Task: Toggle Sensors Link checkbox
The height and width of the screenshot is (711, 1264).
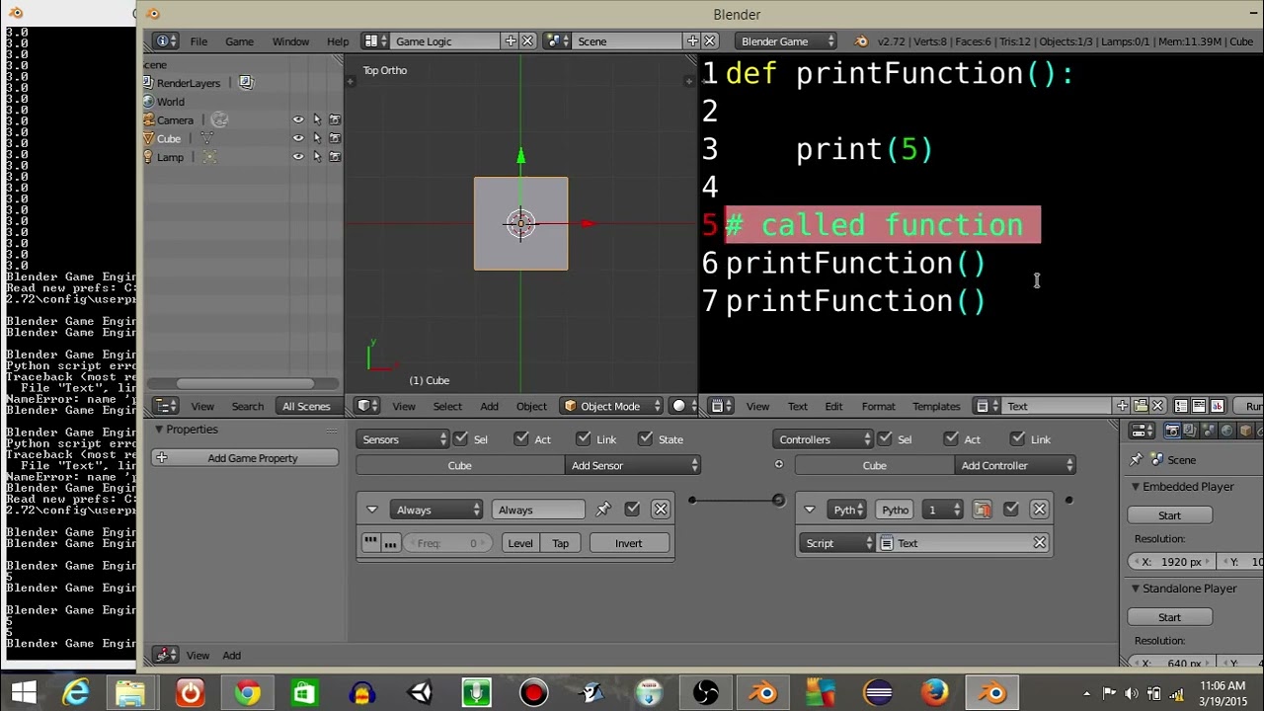Action: pyautogui.click(x=584, y=438)
